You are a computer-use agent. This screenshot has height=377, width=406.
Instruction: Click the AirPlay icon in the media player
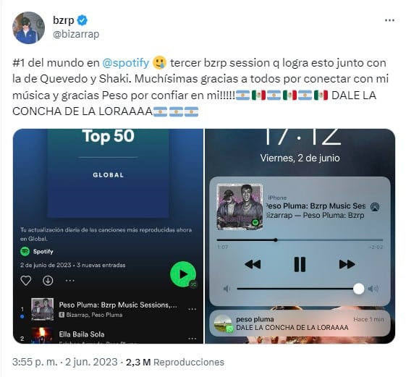[x=375, y=207]
